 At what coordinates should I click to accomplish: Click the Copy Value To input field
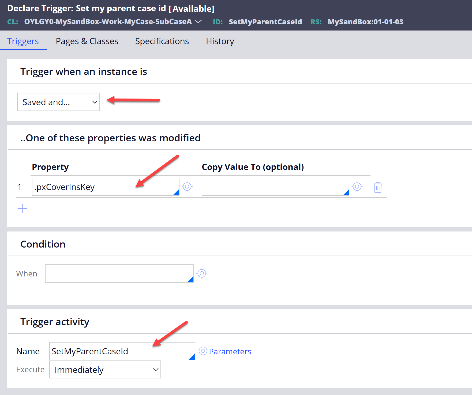click(275, 187)
